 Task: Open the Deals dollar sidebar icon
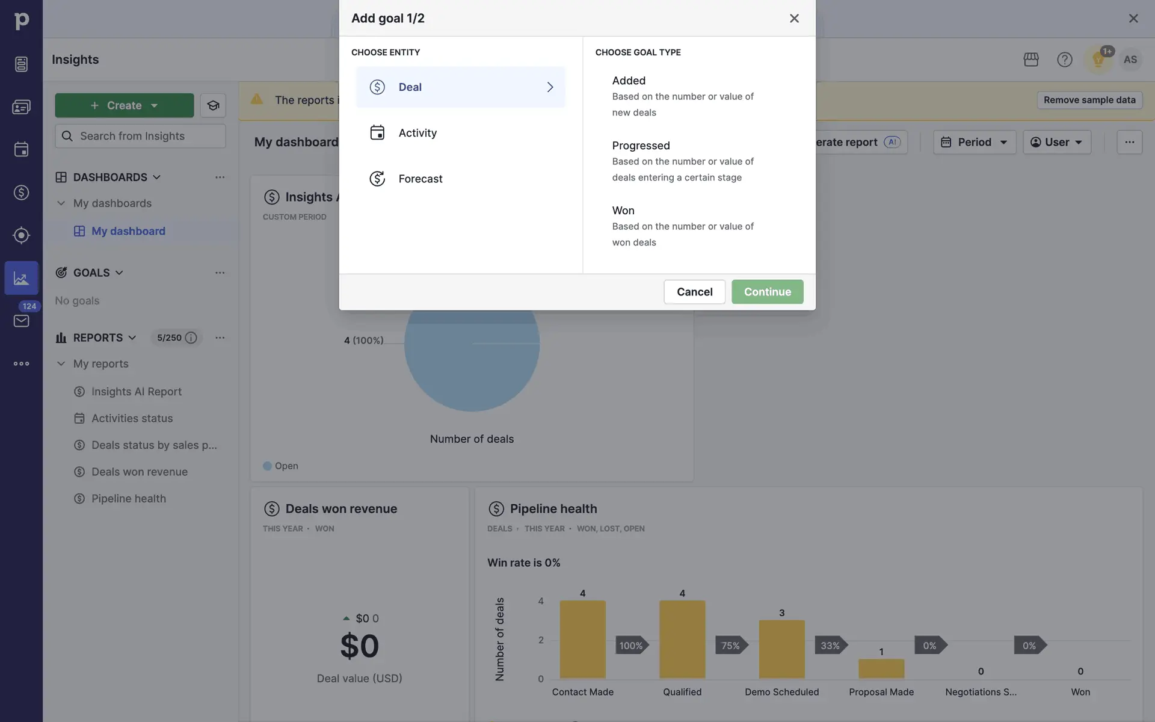pos(21,193)
